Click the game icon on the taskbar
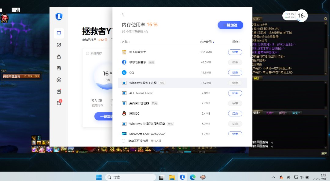 coord(203,177)
